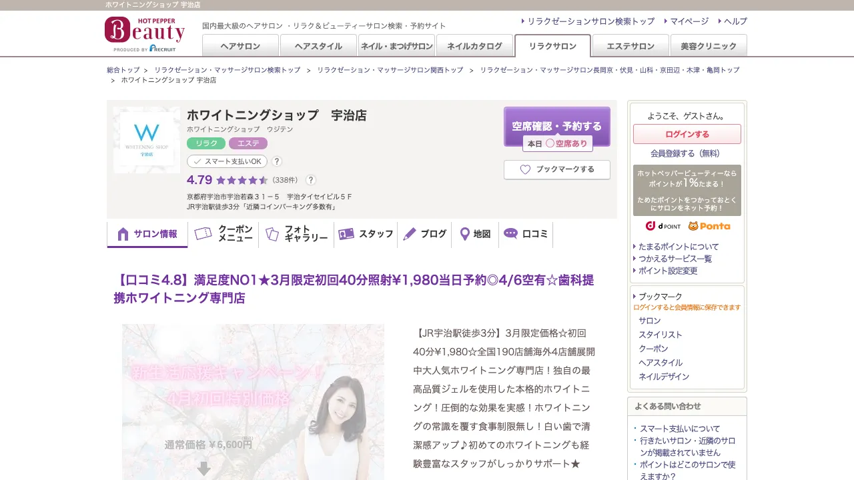Open the 行きたいサロン・近隣のサロン FAQ link
854x480 pixels.
[x=688, y=447]
